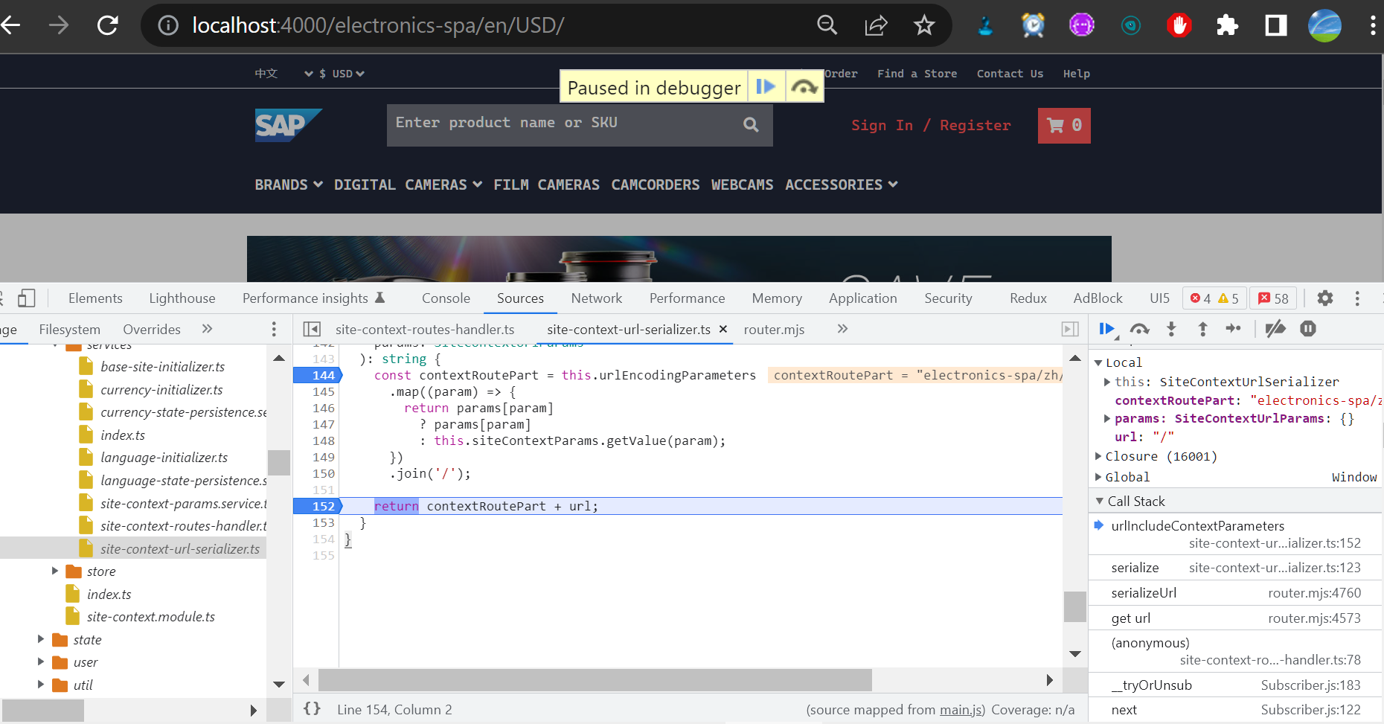Viewport: 1384px width, 724px height.
Task: Go forward in browser history
Action: click(x=58, y=25)
